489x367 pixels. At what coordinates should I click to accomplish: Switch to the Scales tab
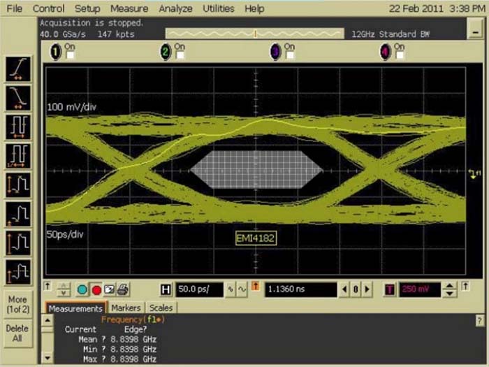161,308
